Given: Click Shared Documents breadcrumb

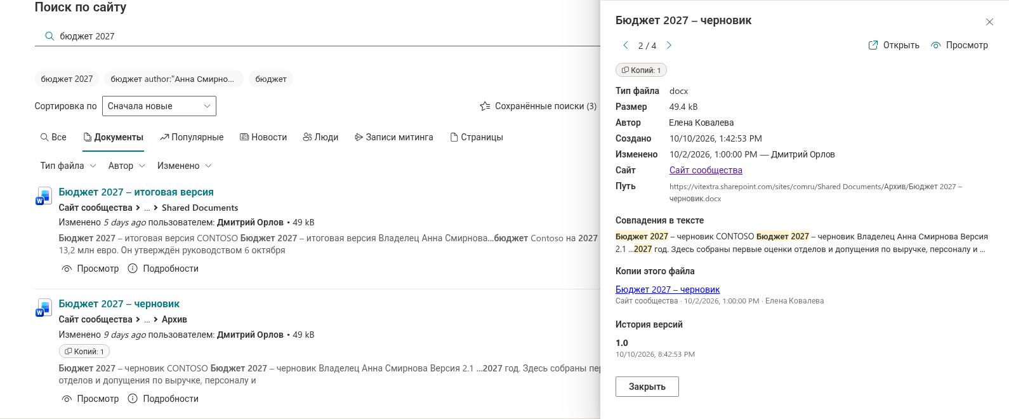Looking at the screenshot, I should [x=200, y=208].
